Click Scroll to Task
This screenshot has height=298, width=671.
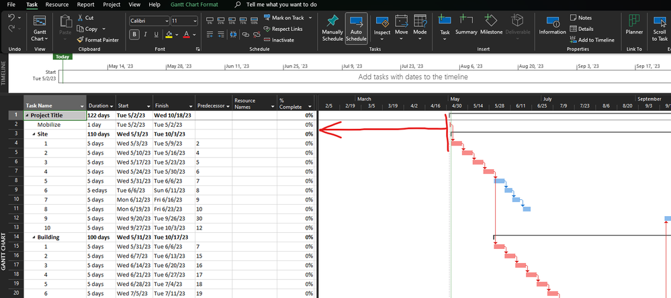coord(660,28)
